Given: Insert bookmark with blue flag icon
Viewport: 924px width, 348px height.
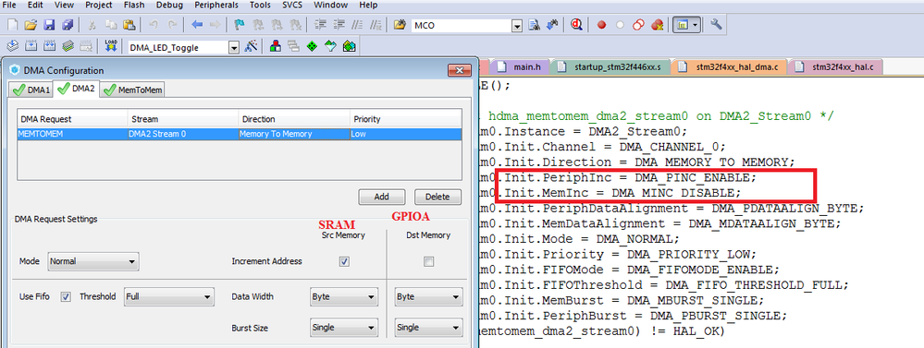Looking at the screenshot, I should [x=240, y=25].
